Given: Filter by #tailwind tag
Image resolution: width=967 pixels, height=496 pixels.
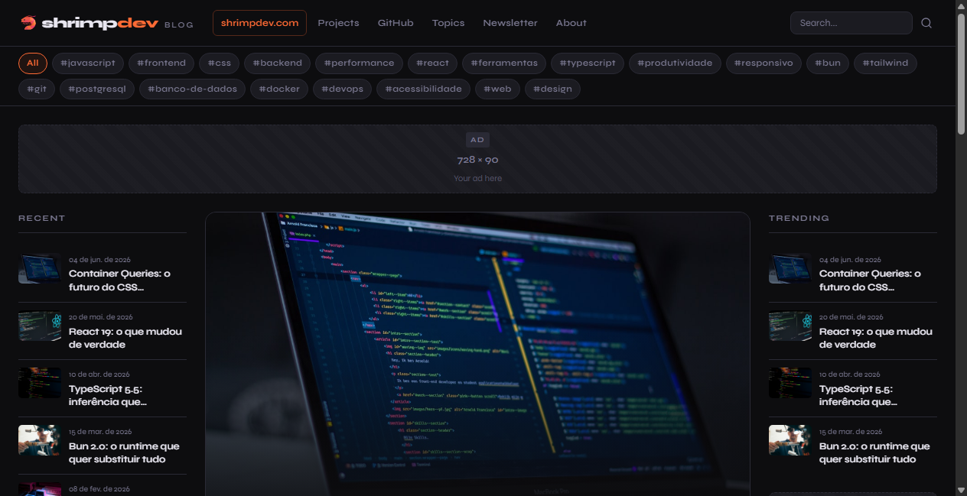Looking at the screenshot, I should coord(885,63).
